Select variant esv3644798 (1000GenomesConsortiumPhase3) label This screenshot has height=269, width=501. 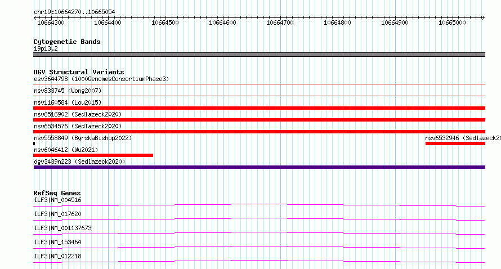coord(101,79)
